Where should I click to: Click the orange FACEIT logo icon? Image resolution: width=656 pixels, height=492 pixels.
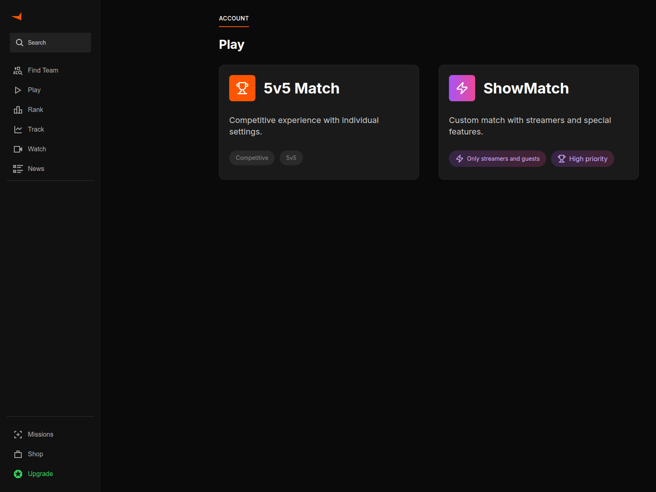(x=16, y=16)
